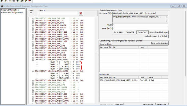Expand CFG-MSGOUT-UBX_MON_PMP_USB tree node
Viewport: 187px width, 106px height.
point(33,18)
